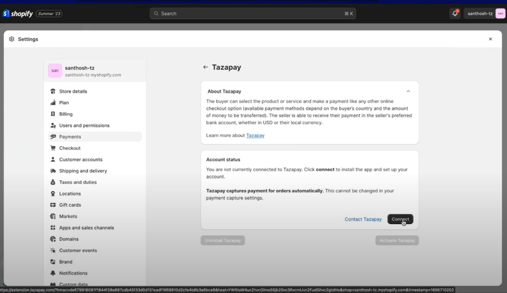Open Notifications settings
Viewport: 507px width, 293px height.
[95, 273]
